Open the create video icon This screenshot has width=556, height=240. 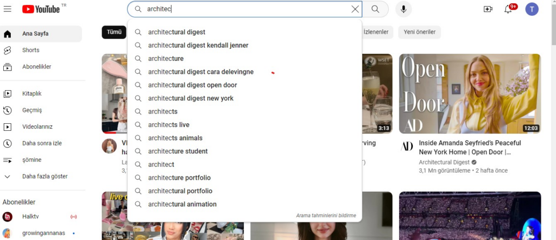pyautogui.click(x=488, y=9)
